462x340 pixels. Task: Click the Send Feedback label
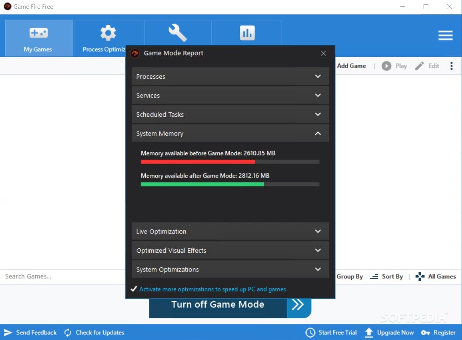(x=36, y=333)
